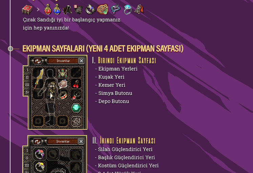Toggle the swap arrows button in second inventory
Viewport: 253px width, 173px height.
click(x=38, y=142)
